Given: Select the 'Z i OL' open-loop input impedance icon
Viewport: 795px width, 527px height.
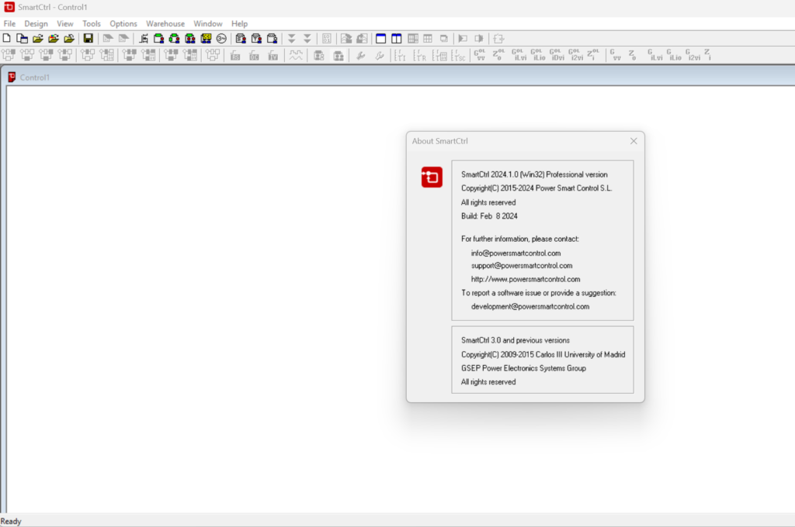Looking at the screenshot, I should [x=593, y=55].
